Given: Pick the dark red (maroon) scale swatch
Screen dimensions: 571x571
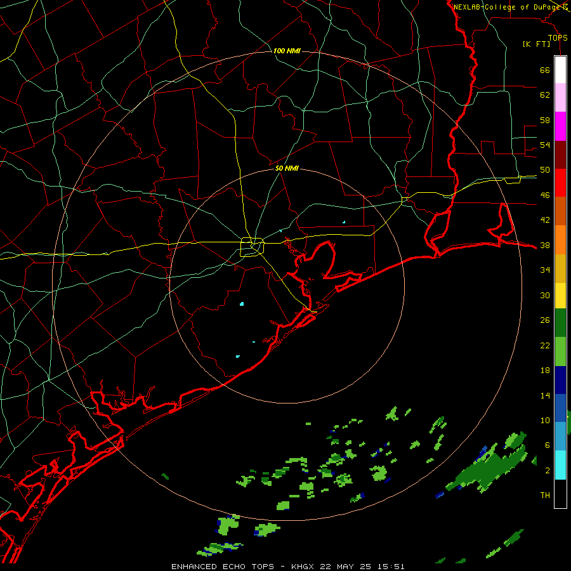Looking at the screenshot, I should pos(560,154).
